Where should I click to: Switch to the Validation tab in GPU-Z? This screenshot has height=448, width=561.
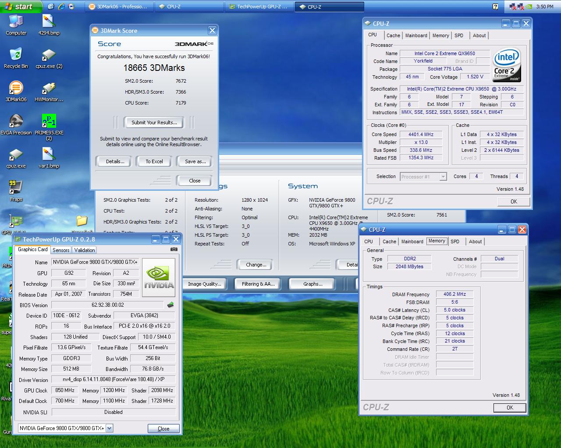tap(84, 250)
